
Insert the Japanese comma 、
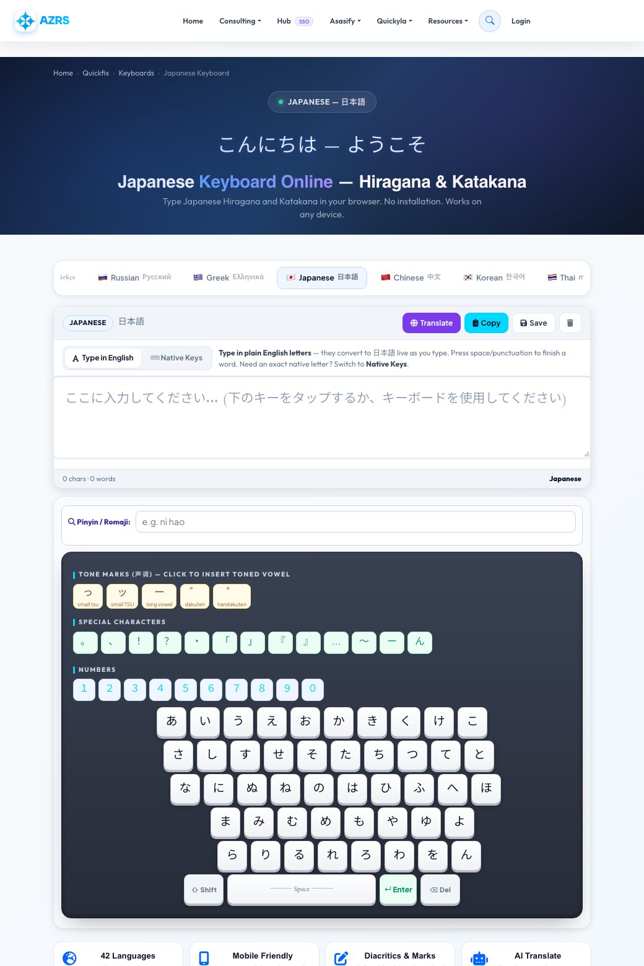[113, 643]
